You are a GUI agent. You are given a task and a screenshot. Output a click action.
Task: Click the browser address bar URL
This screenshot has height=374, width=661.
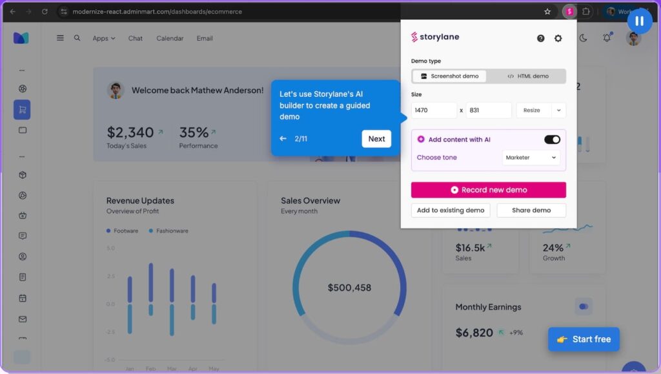158,12
